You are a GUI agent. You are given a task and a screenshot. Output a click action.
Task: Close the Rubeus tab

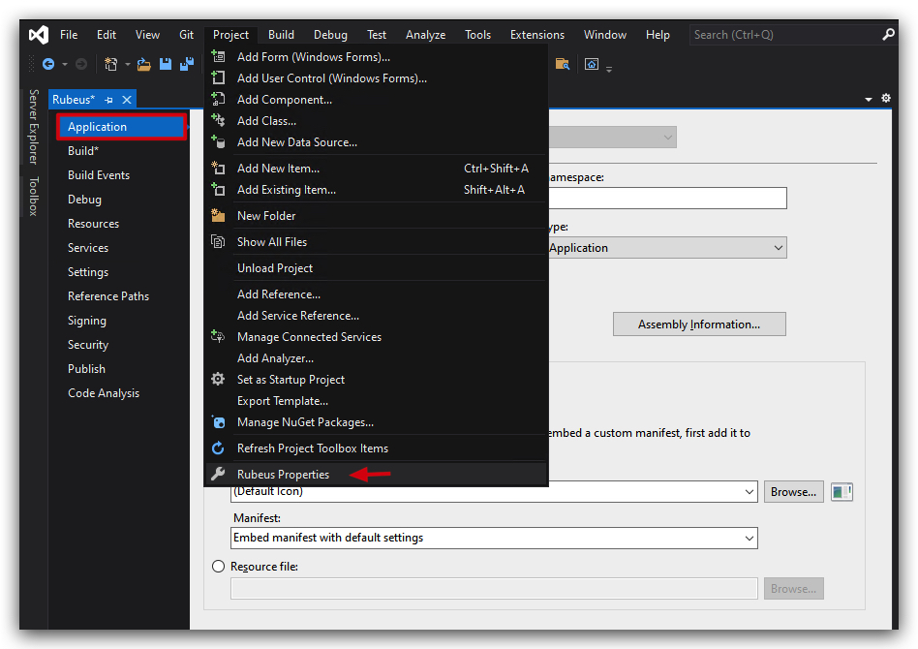tap(127, 100)
